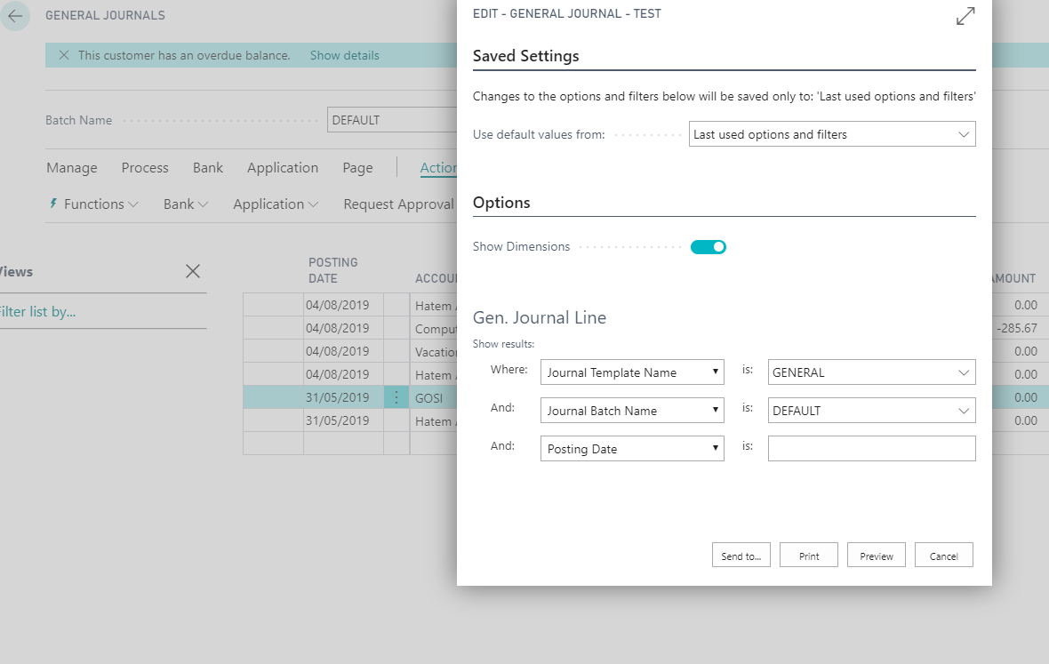
Task: Open the Journal Template Name field selector
Action: [x=632, y=372]
